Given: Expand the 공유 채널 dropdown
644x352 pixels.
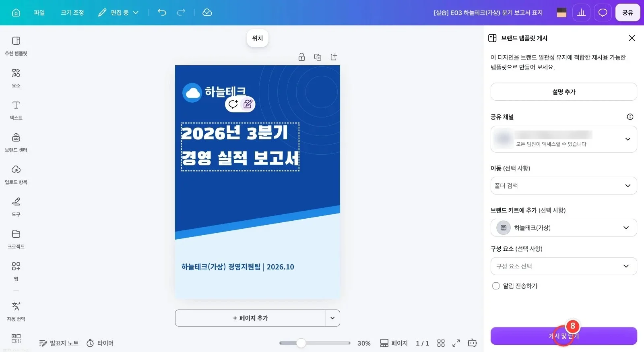Looking at the screenshot, I should [x=563, y=139].
